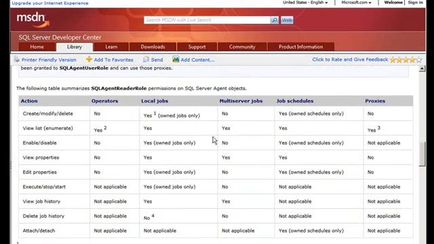This screenshot has width=434, height=244.
Task: Click SQLAgentUserRole bold text
Action: coord(84,68)
